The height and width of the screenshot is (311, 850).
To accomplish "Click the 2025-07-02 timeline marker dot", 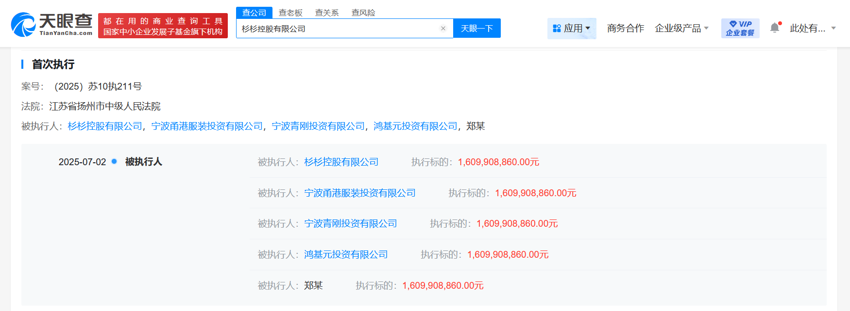I will point(114,161).
